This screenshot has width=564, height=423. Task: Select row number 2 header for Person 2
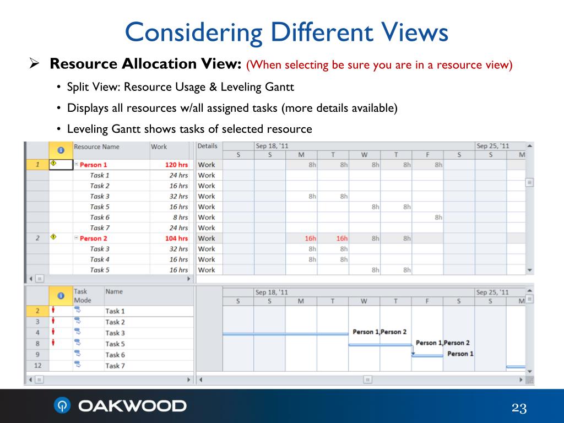tap(38, 238)
